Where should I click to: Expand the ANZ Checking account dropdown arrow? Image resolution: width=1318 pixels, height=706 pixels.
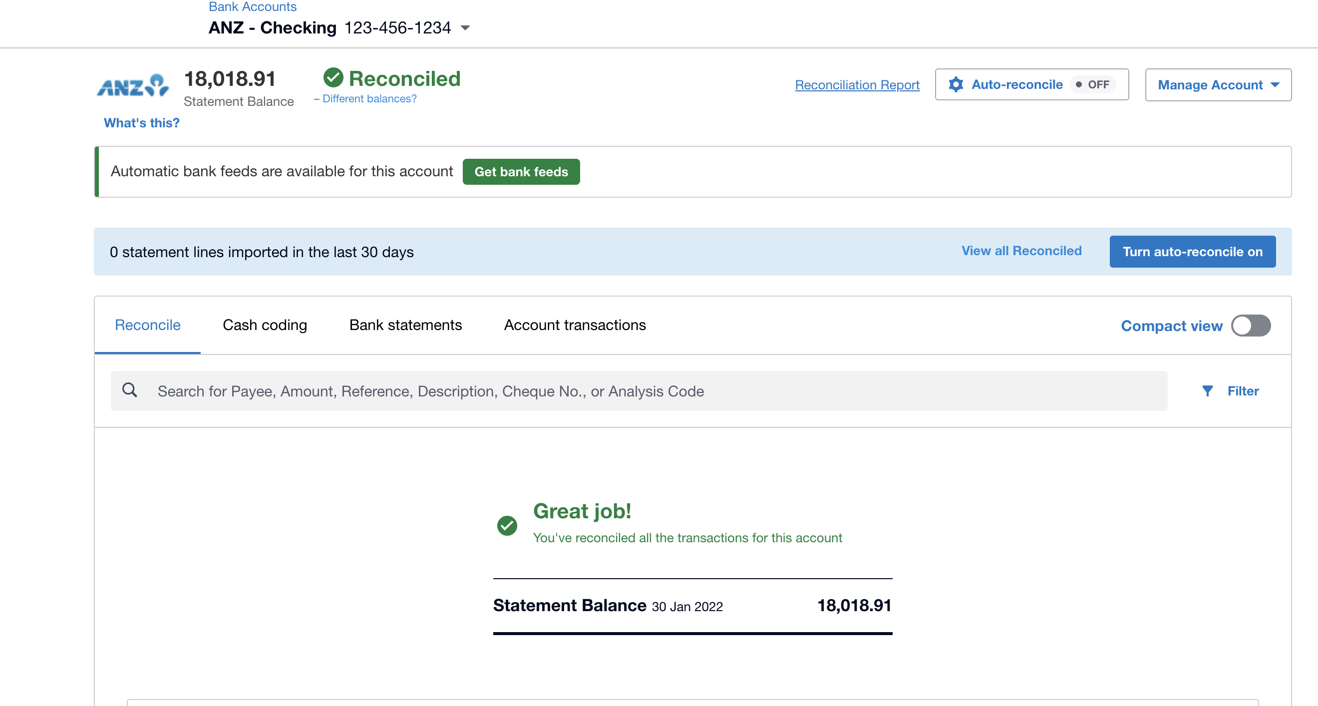pyautogui.click(x=465, y=28)
